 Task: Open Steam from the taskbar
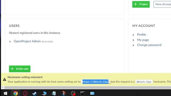[34, 93]
